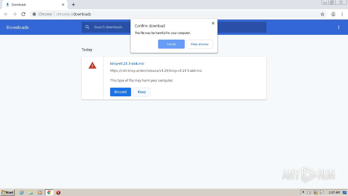Click the magnifier search icon
Screen dimensions: 348x196
(87, 27)
